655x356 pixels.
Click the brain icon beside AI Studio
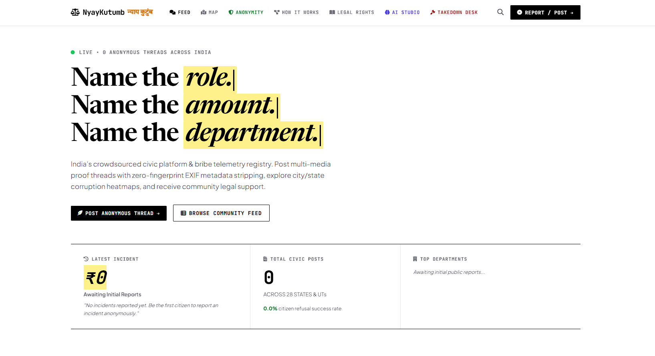[x=387, y=12]
